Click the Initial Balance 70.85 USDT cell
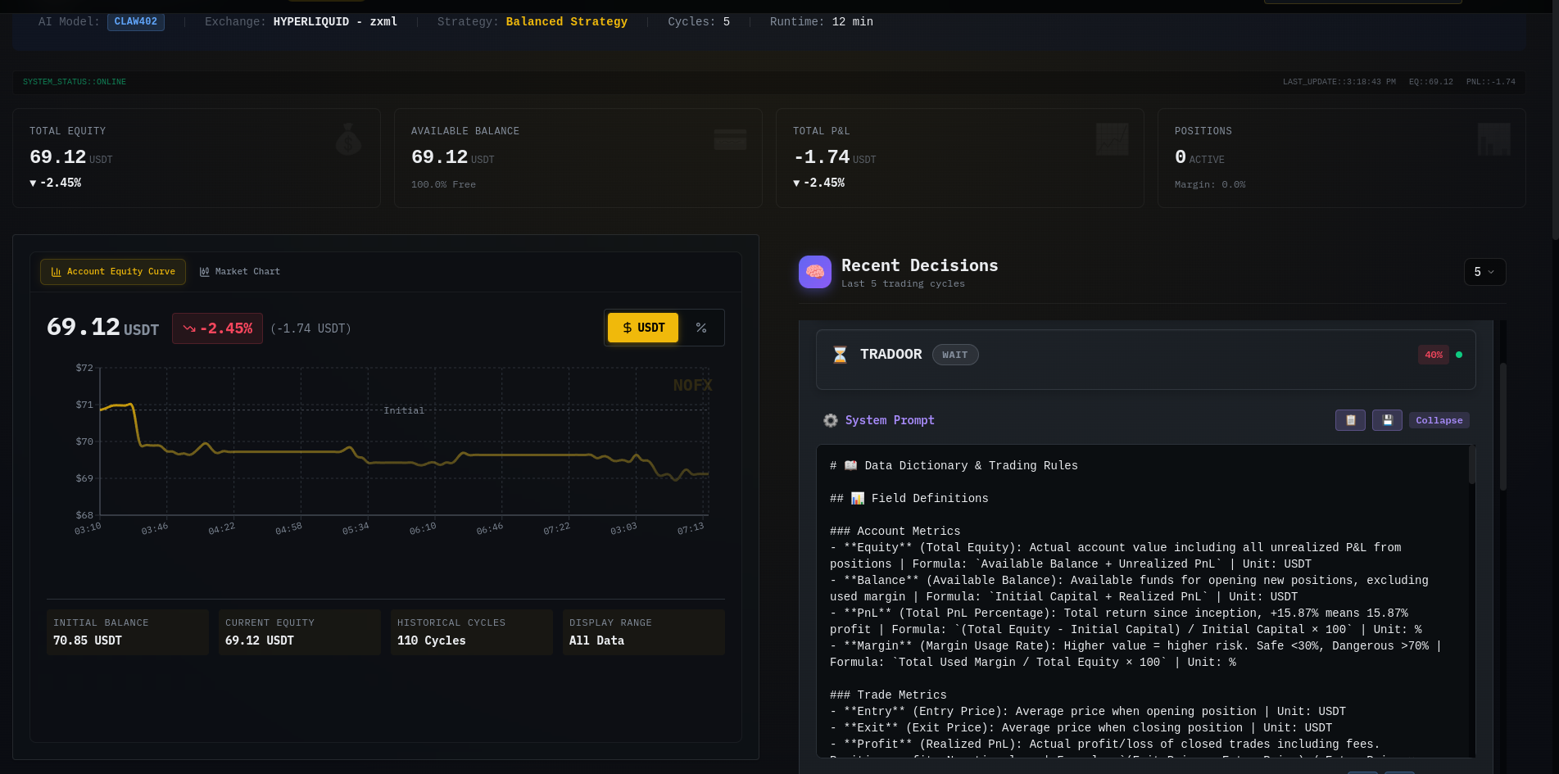This screenshot has height=774, width=1559. 128,632
